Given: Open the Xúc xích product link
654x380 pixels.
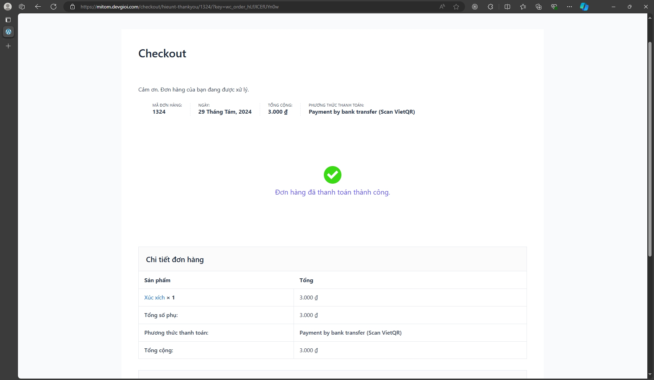Looking at the screenshot, I should pos(155,298).
